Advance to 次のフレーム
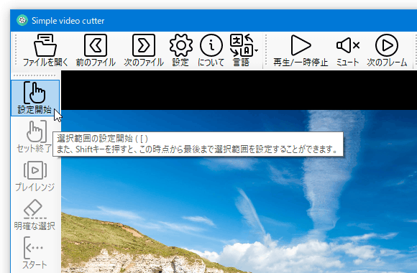The image size is (417, 273). (x=387, y=50)
